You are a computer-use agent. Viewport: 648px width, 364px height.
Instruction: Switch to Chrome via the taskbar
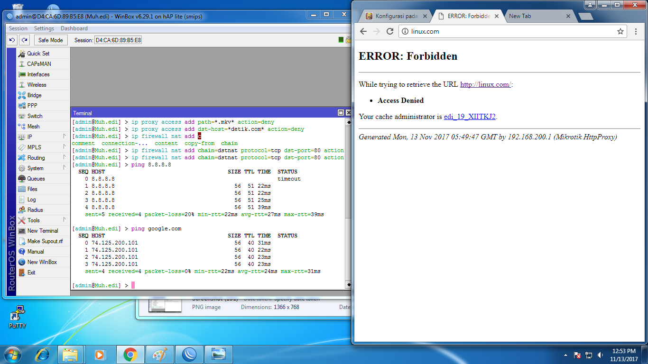coord(130,354)
